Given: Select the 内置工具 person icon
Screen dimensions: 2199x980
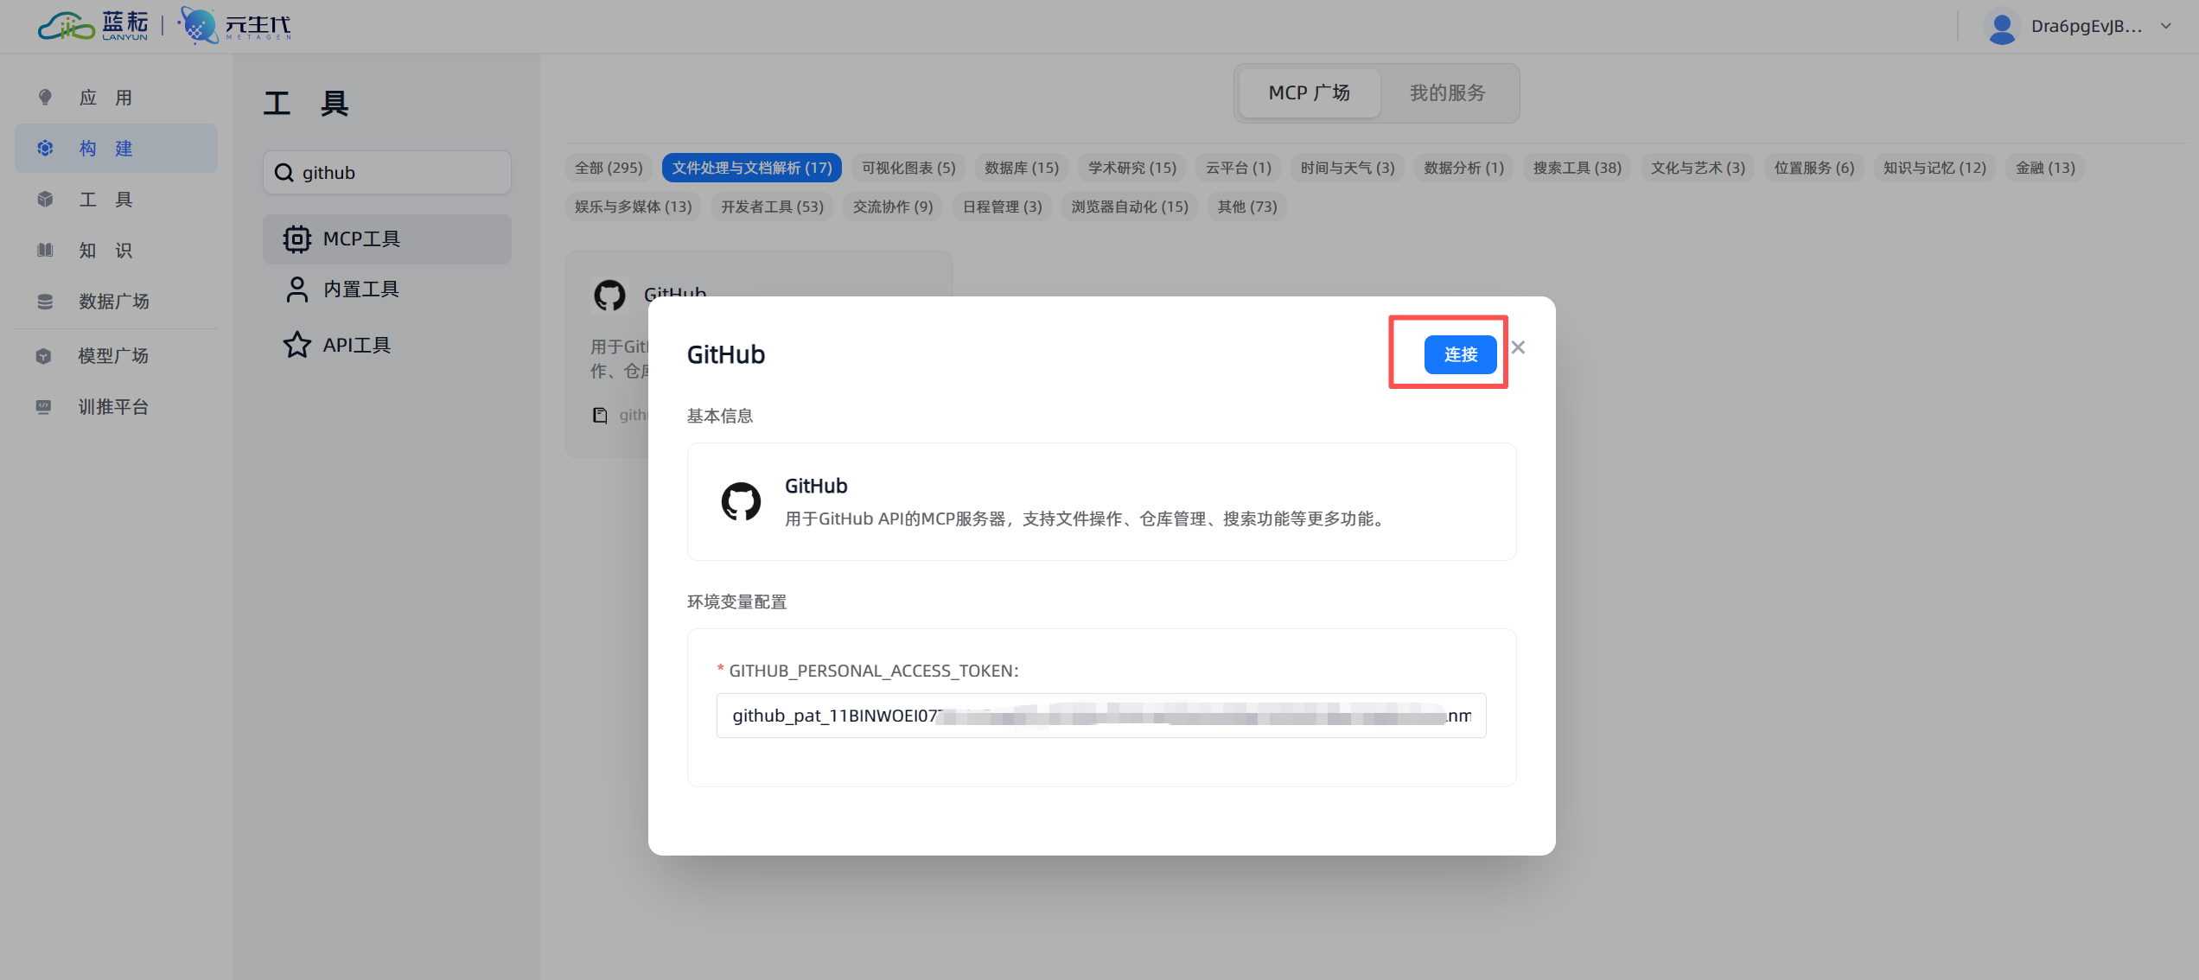Looking at the screenshot, I should pos(296,290).
